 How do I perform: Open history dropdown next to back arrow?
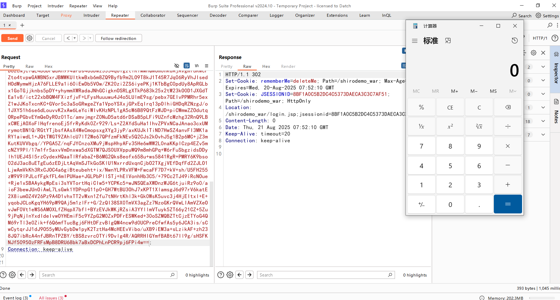click(75, 38)
